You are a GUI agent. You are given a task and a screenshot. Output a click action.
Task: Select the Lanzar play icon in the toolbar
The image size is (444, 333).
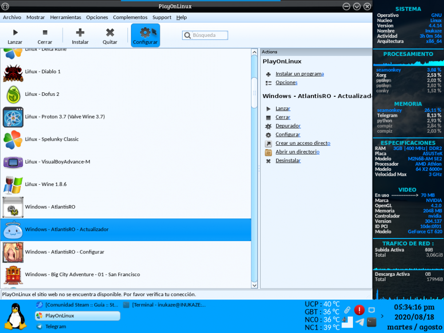pyautogui.click(x=15, y=32)
